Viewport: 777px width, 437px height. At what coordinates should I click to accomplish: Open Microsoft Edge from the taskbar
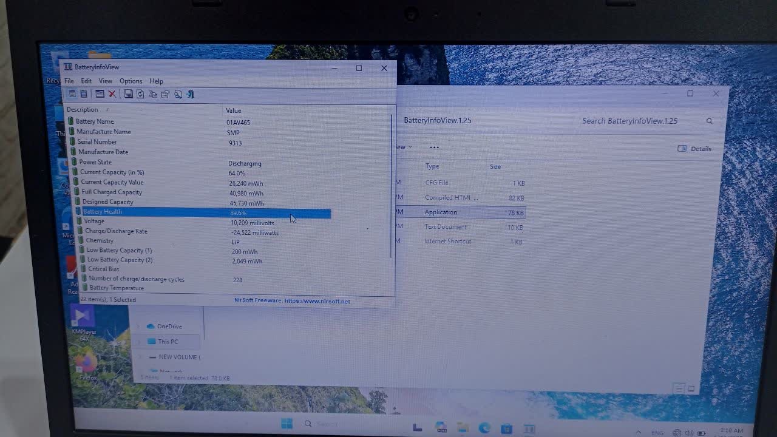(x=484, y=428)
